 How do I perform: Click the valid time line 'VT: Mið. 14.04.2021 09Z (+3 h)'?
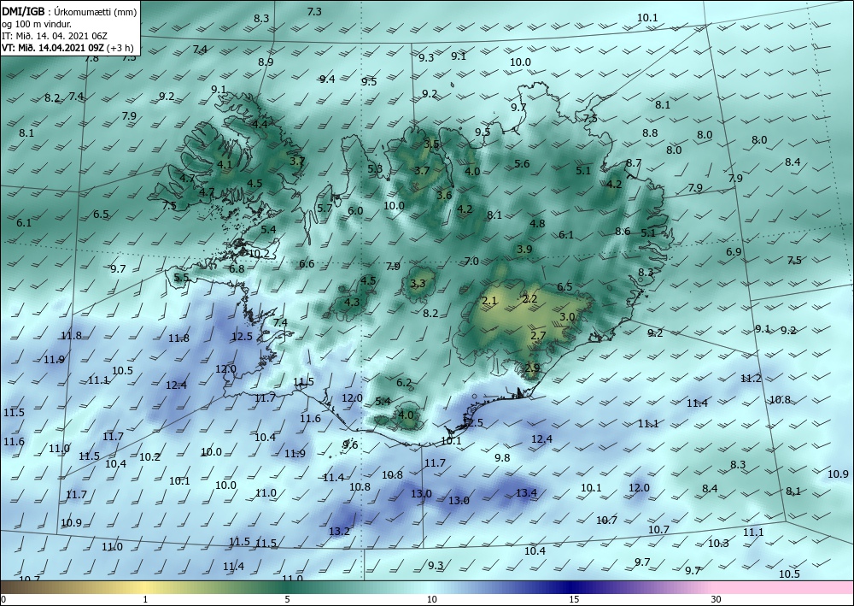click(x=67, y=47)
